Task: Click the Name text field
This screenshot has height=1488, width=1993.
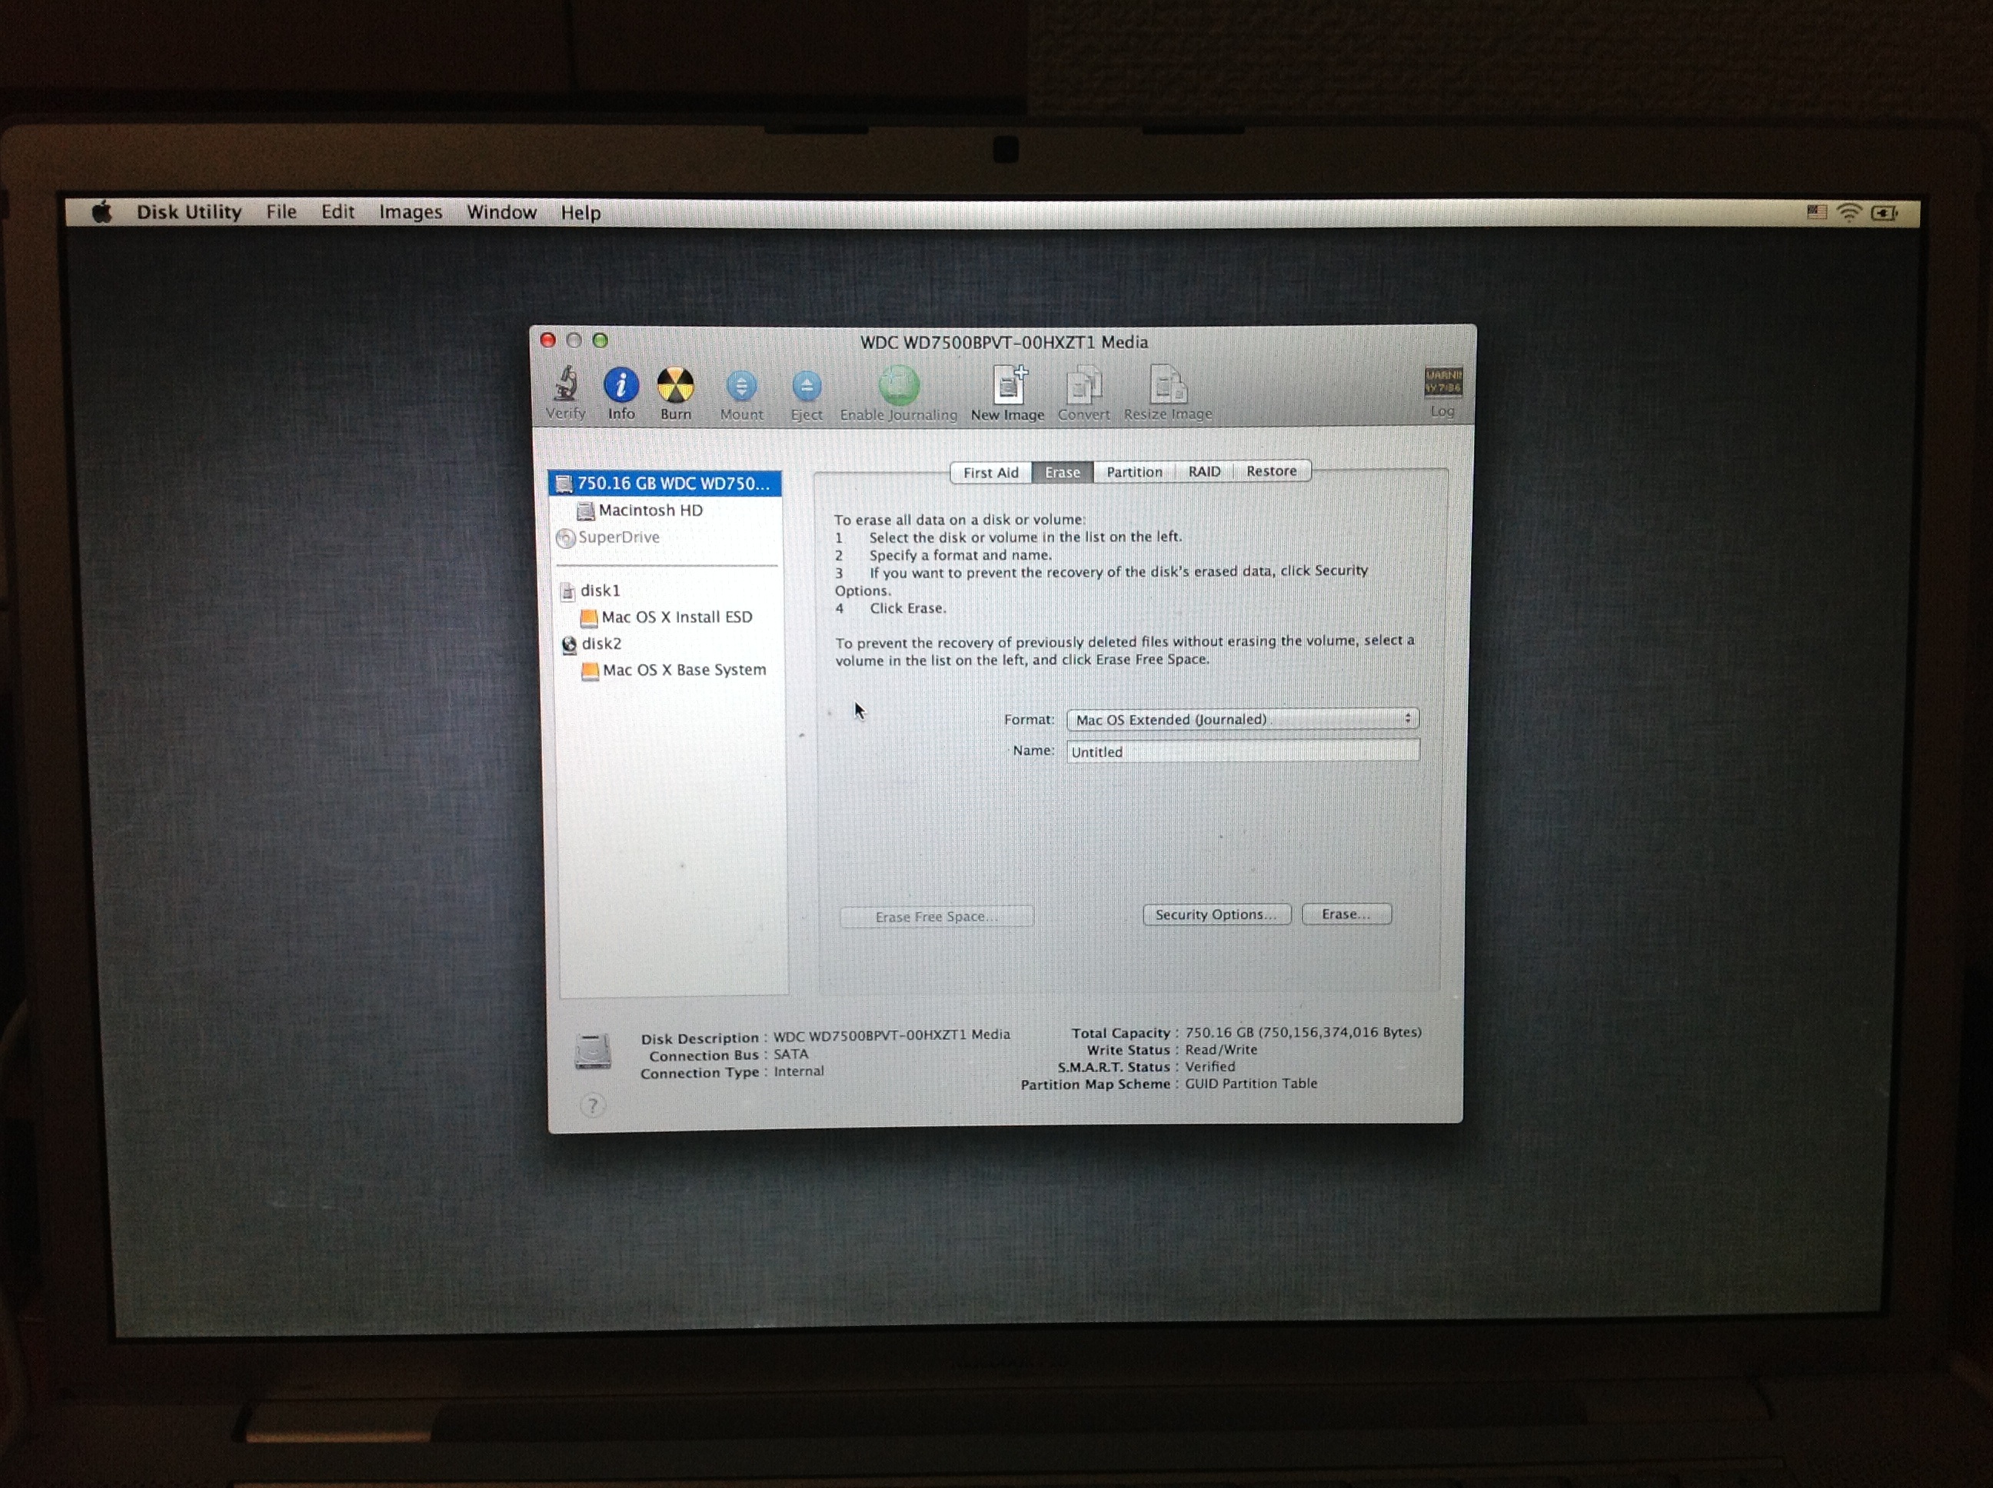Action: (1243, 751)
